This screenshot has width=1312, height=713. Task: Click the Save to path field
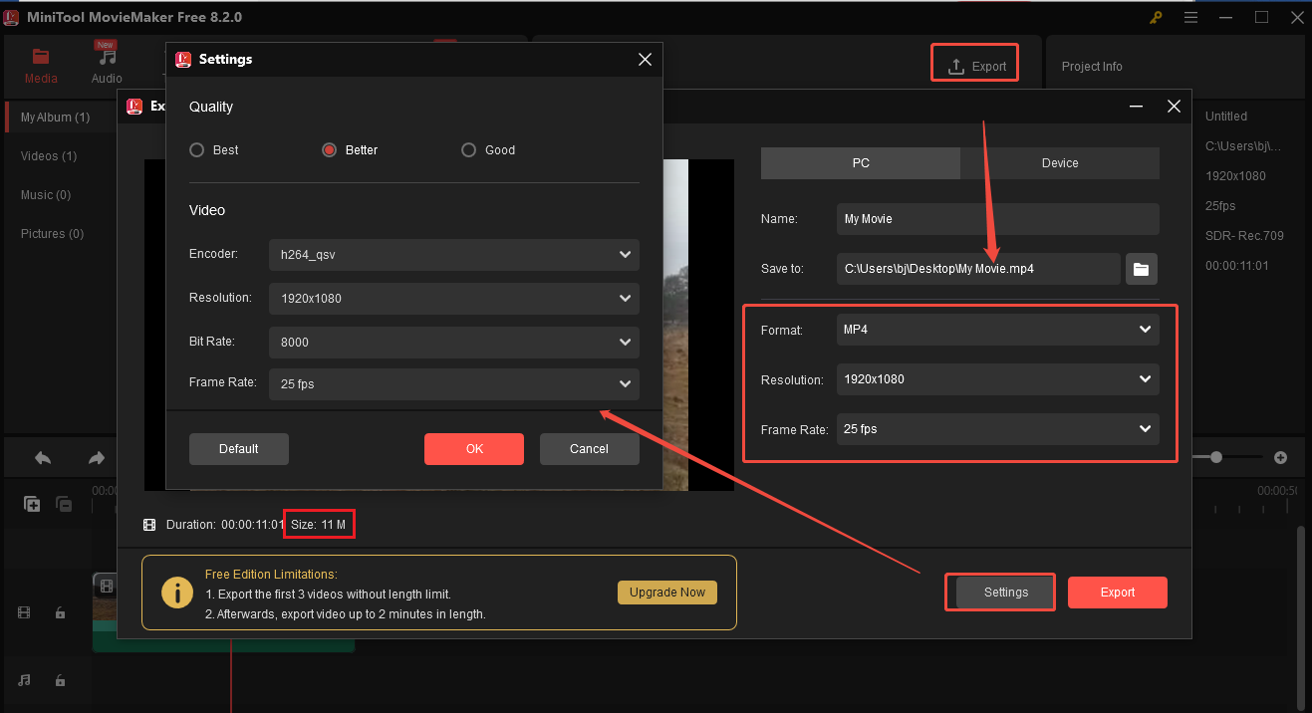pos(978,269)
